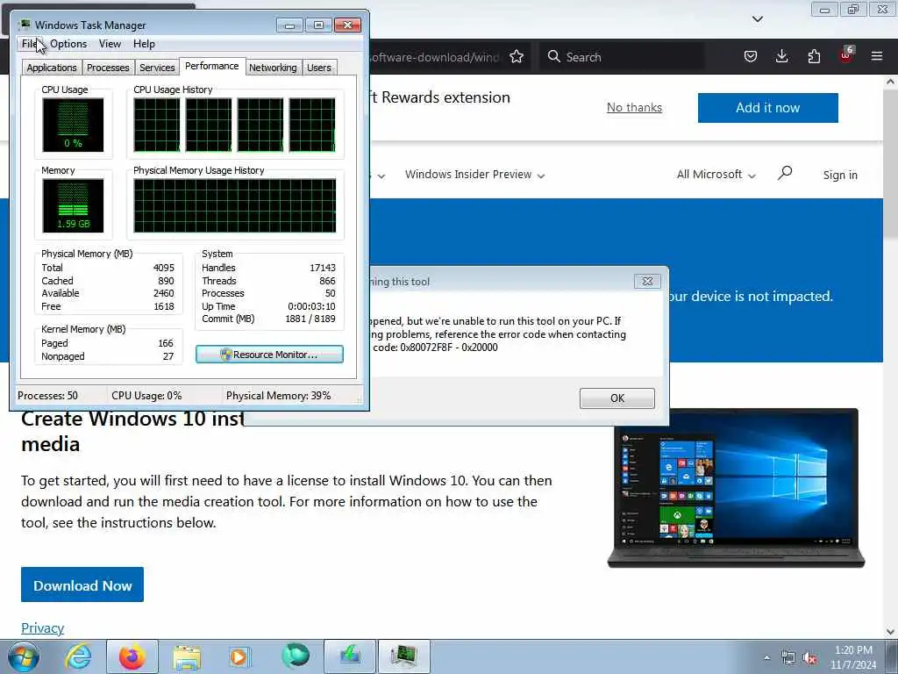898x674 pixels.
Task: Open the Options menu in Task Manager
Action: click(68, 44)
